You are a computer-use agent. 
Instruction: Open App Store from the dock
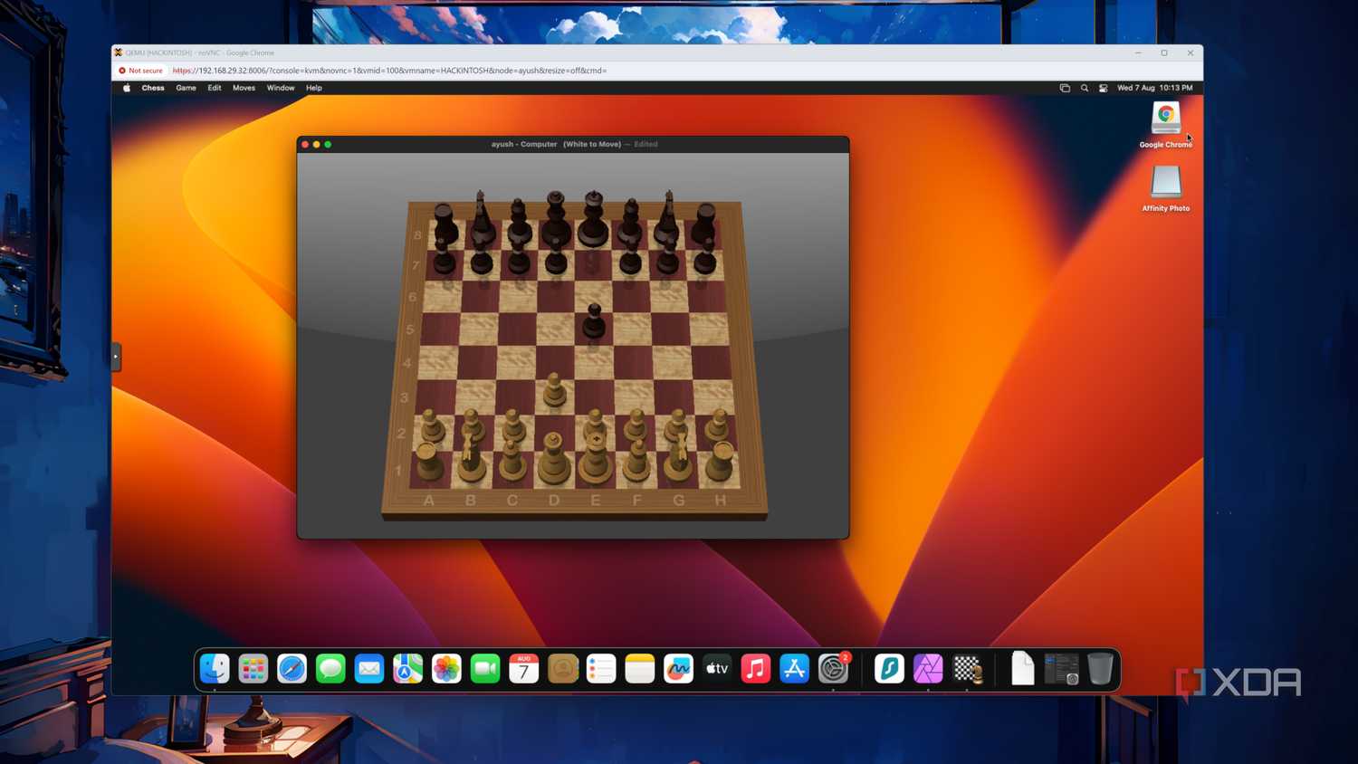(x=794, y=669)
